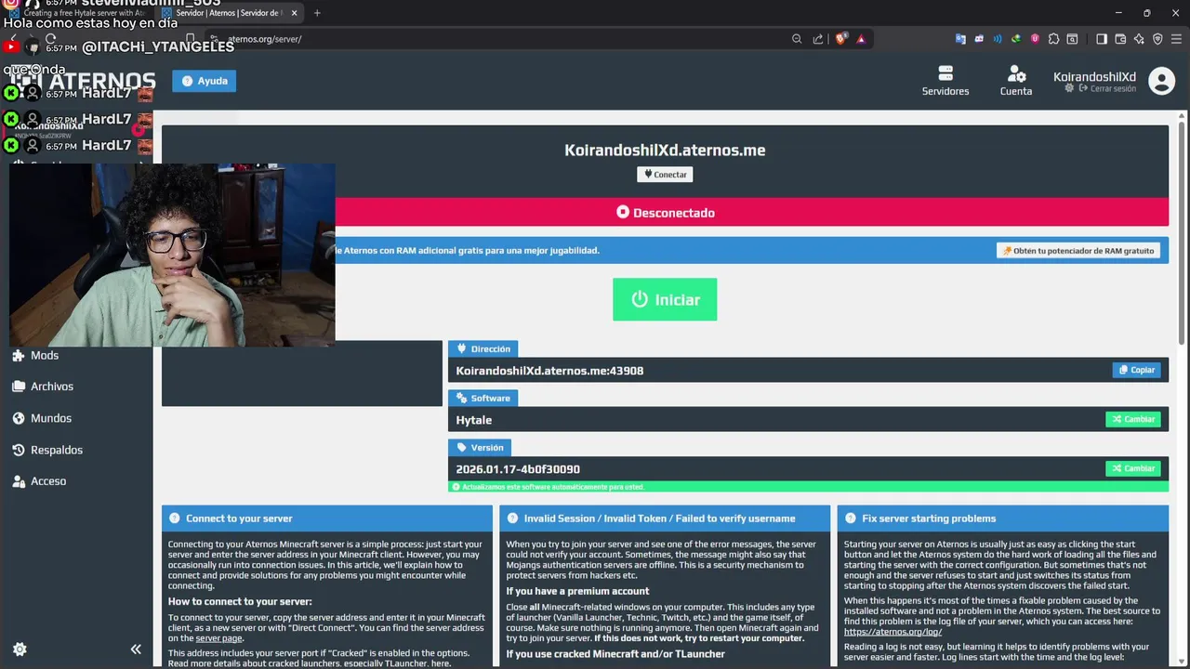The width and height of the screenshot is (1190, 669).
Task: Click the translate extension icon
Action: pos(960,39)
